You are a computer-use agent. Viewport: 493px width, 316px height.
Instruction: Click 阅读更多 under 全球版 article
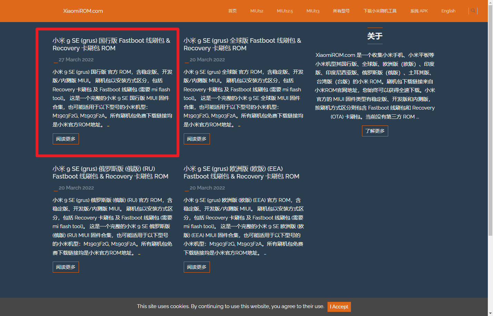pos(197,139)
